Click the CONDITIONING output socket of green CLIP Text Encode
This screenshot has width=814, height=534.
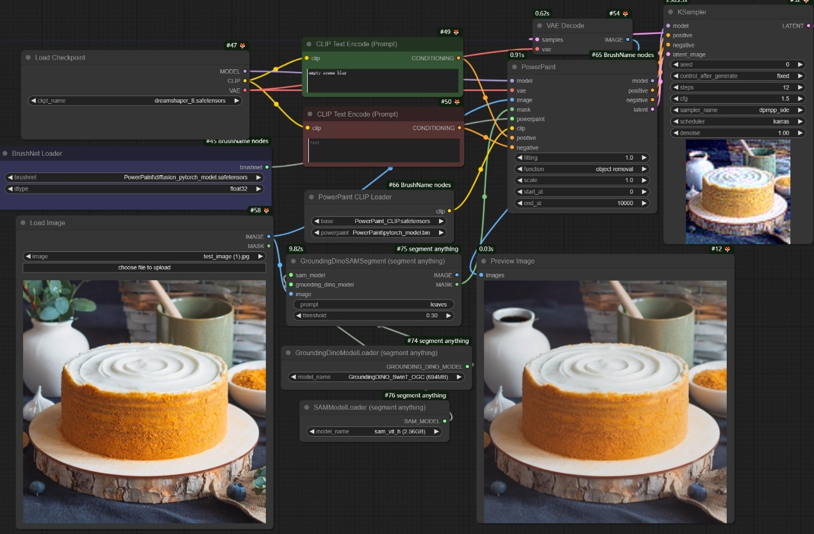tap(458, 58)
